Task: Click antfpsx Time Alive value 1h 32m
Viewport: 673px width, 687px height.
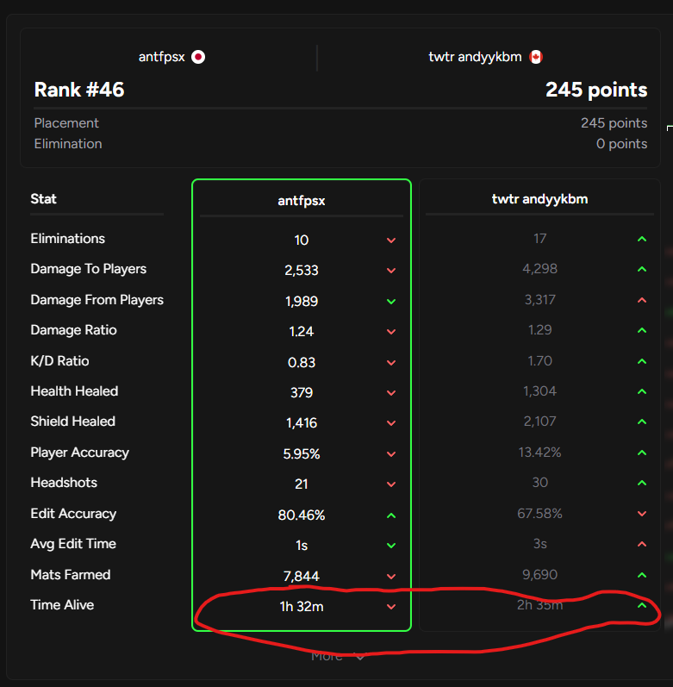Action: 302,606
